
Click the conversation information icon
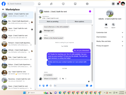[x=90, y=11]
